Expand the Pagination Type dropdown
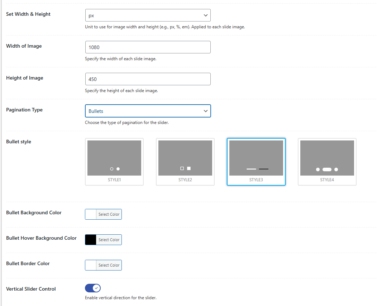The image size is (377, 306). [x=148, y=111]
